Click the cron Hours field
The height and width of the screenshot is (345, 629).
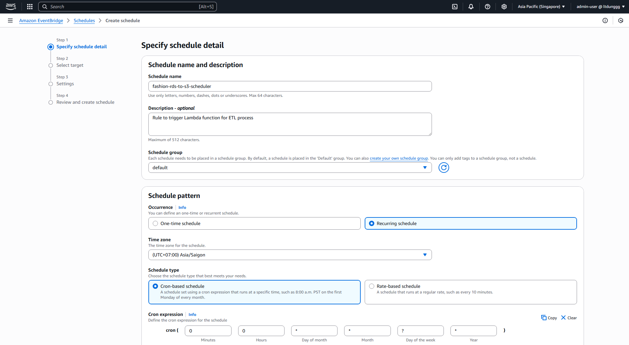[x=261, y=331]
